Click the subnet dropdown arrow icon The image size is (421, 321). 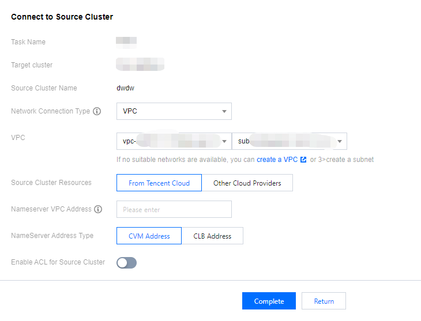(x=339, y=141)
